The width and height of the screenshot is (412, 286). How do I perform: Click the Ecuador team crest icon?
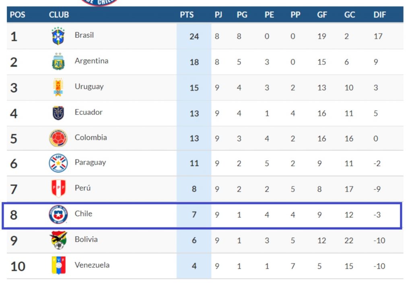tap(58, 113)
